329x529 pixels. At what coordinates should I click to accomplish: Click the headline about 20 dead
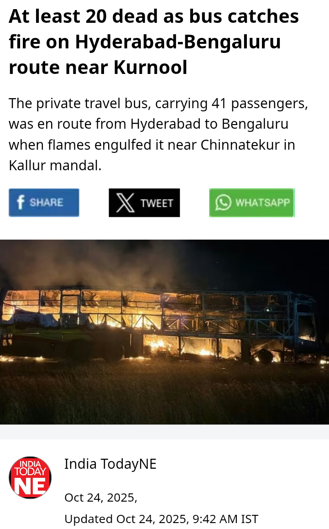pos(154,42)
